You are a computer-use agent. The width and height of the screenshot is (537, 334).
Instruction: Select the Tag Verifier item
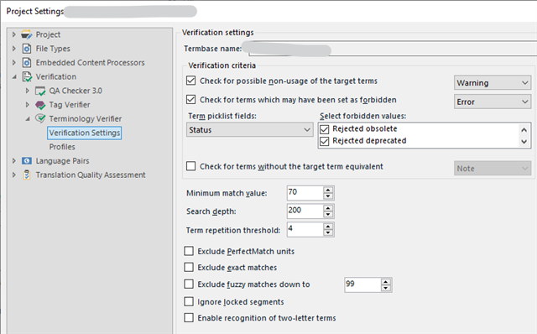[x=70, y=105]
